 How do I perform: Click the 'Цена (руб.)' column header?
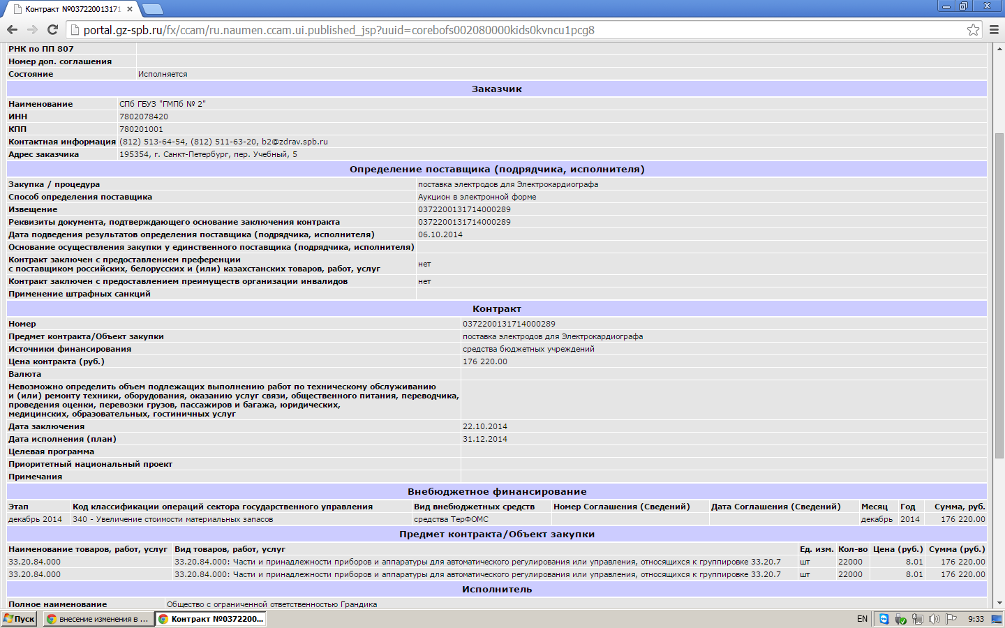[898, 549]
